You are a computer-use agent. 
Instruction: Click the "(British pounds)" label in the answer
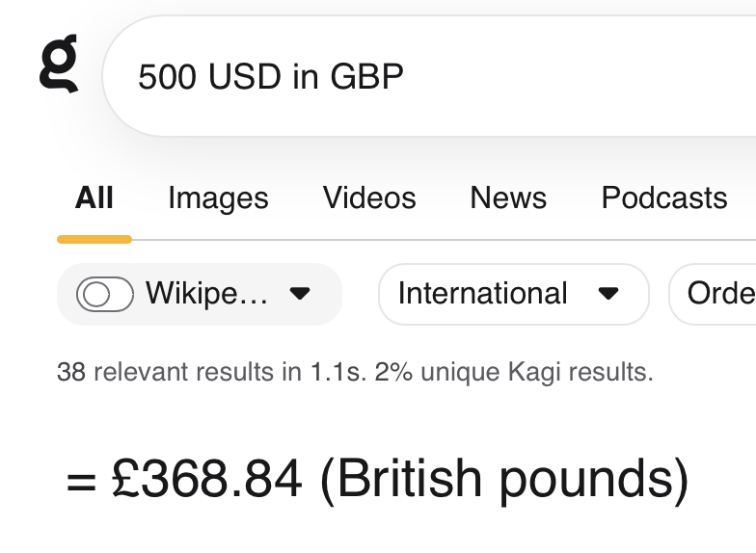tap(503, 480)
